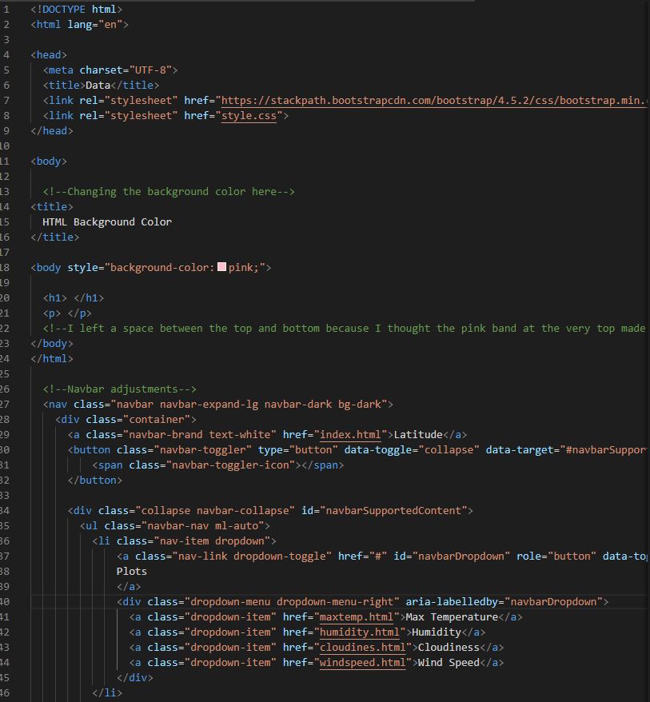The width and height of the screenshot is (650, 702).
Task: Click the "Cloudiness" text between the anchor tags on line 43
Action: [x=449, y=648]
